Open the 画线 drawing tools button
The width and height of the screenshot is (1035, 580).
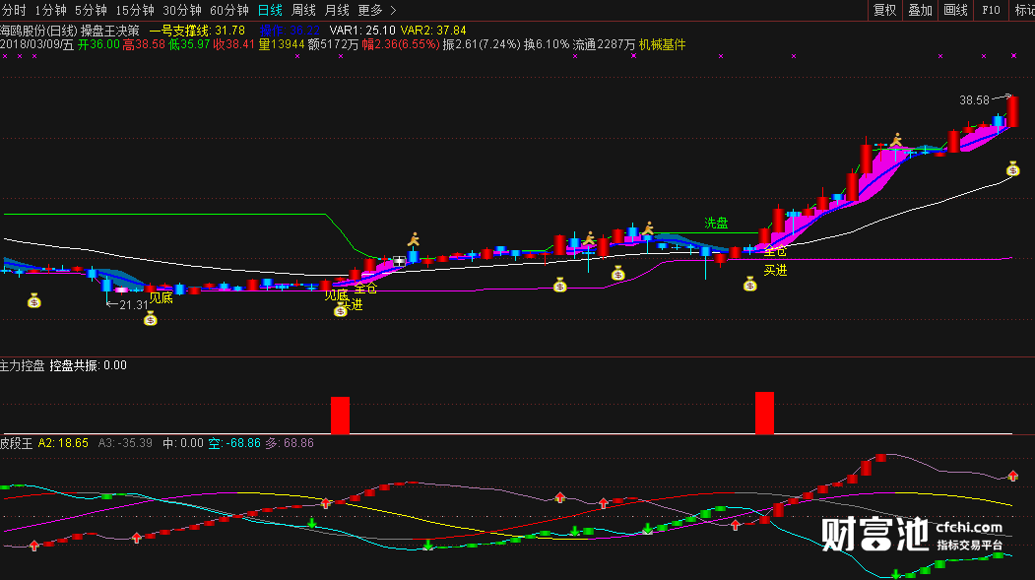(x=956, y=11)
